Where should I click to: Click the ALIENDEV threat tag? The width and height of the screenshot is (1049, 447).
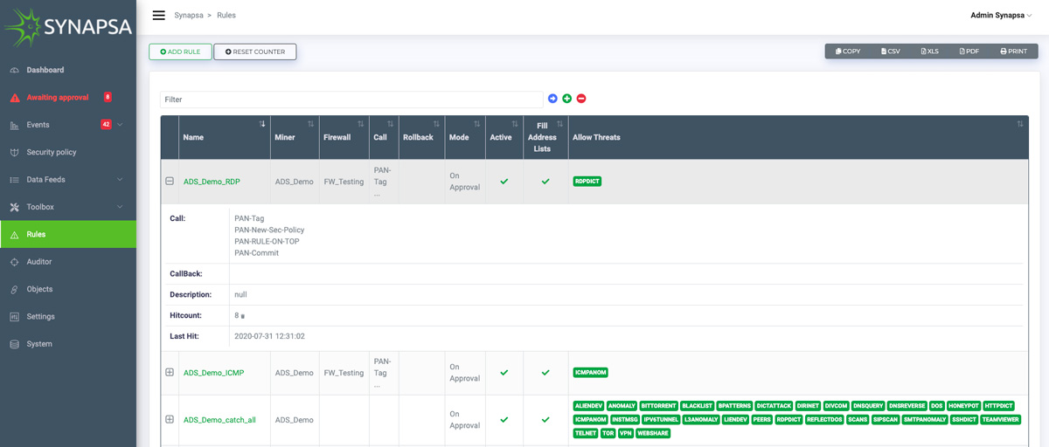pyautogui.click(x=588, y=406)
